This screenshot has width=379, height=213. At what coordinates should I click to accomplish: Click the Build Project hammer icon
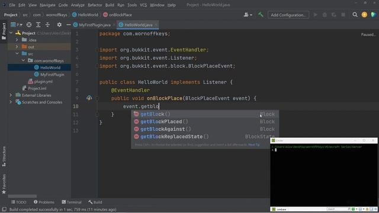pos(261,15)
